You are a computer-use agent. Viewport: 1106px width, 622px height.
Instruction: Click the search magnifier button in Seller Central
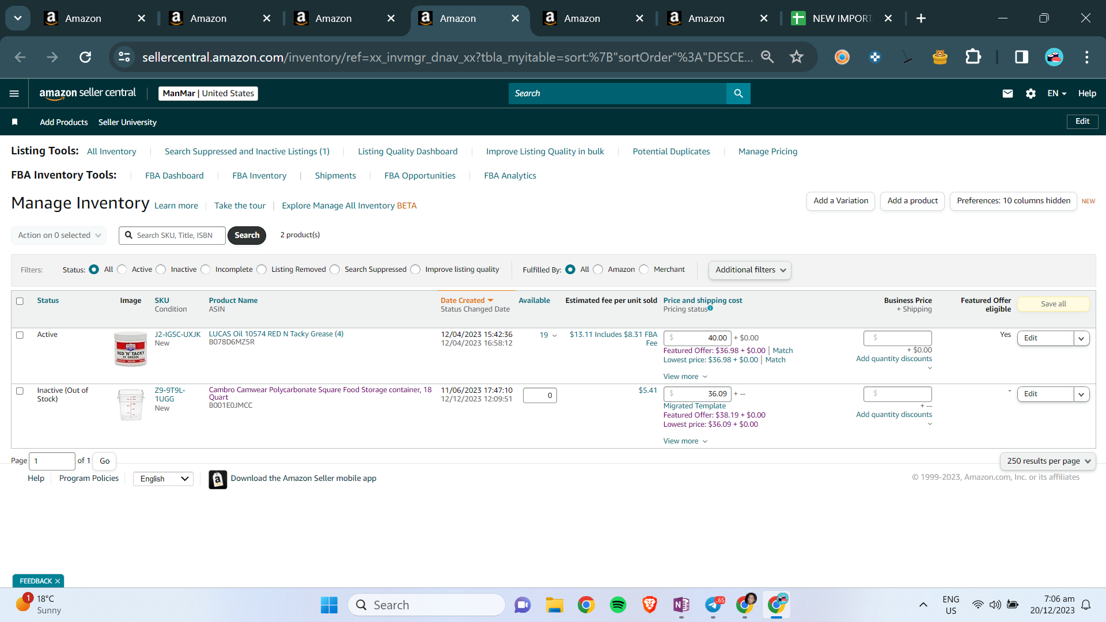738,93
